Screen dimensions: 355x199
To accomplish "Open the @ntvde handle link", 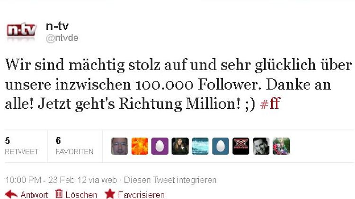I will click(x=62, y=38).
